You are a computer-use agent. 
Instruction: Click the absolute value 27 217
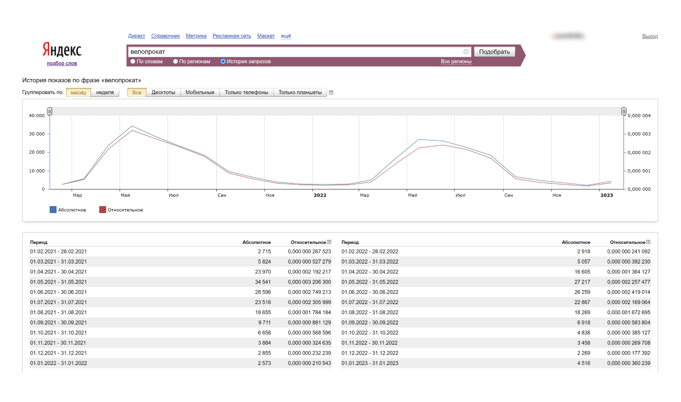pyautogui.click(x=582, y=282)
